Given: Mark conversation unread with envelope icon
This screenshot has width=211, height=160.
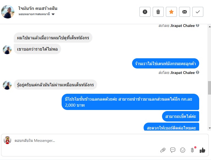Looking at the screenshot, I should coord(185,12).
